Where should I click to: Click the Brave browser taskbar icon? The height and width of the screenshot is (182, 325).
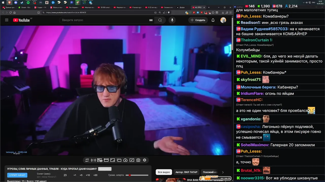tap(9, 3)
